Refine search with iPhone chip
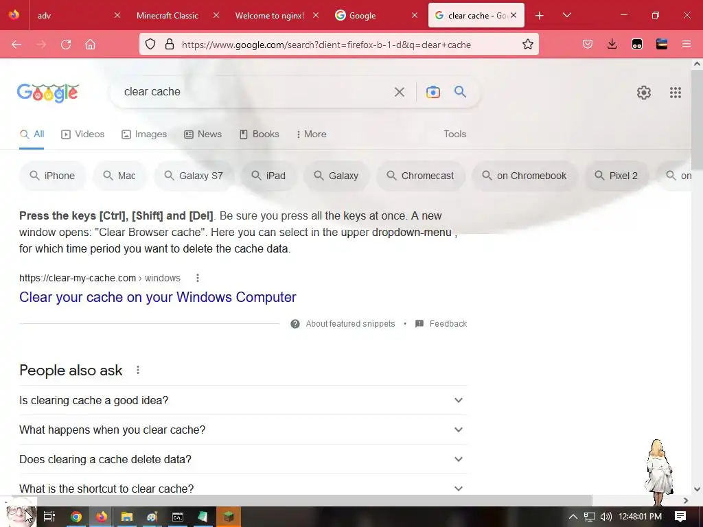The width and height of the screenshot is (703, 527). pyautogui.click(x=52, y=176)
